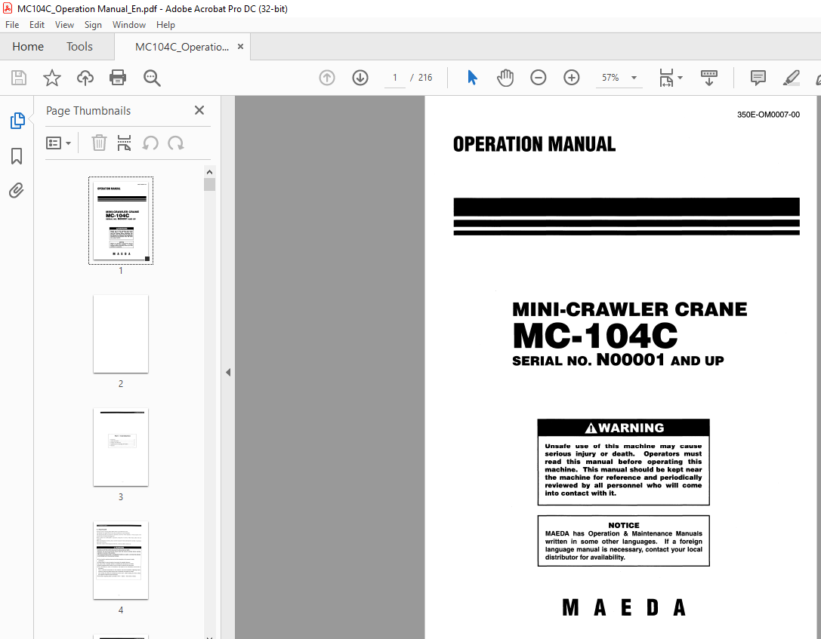Open the Attachments paperclip pane
The image size is (821, 639).
[17, 190]
